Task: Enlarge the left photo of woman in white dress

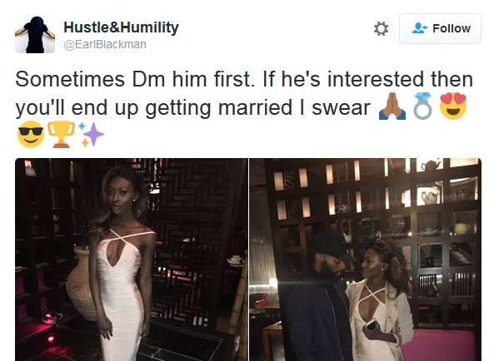Action: [132, 260]
